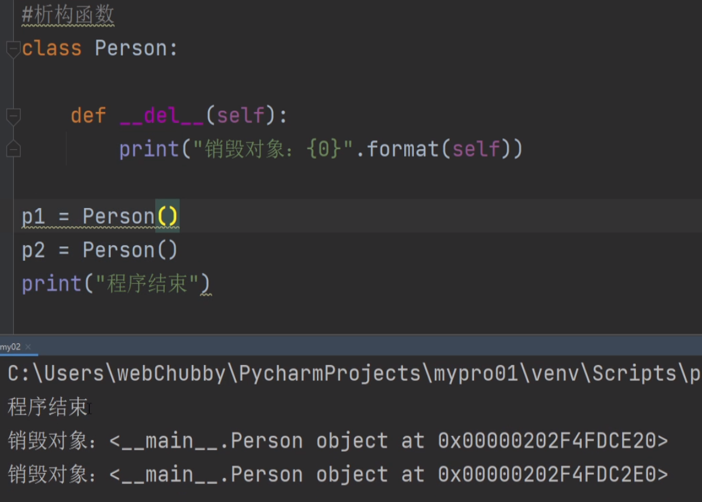Collapse the __del__ method fold marker
Viewport: 702px width, 502px height.
[x=13, y=116]
